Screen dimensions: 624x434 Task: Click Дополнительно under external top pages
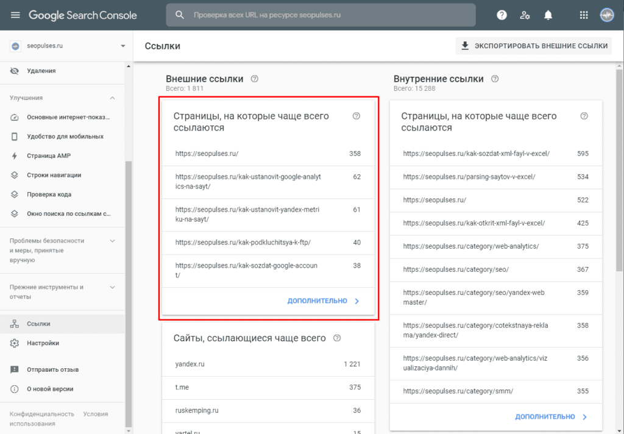(324, 301)
